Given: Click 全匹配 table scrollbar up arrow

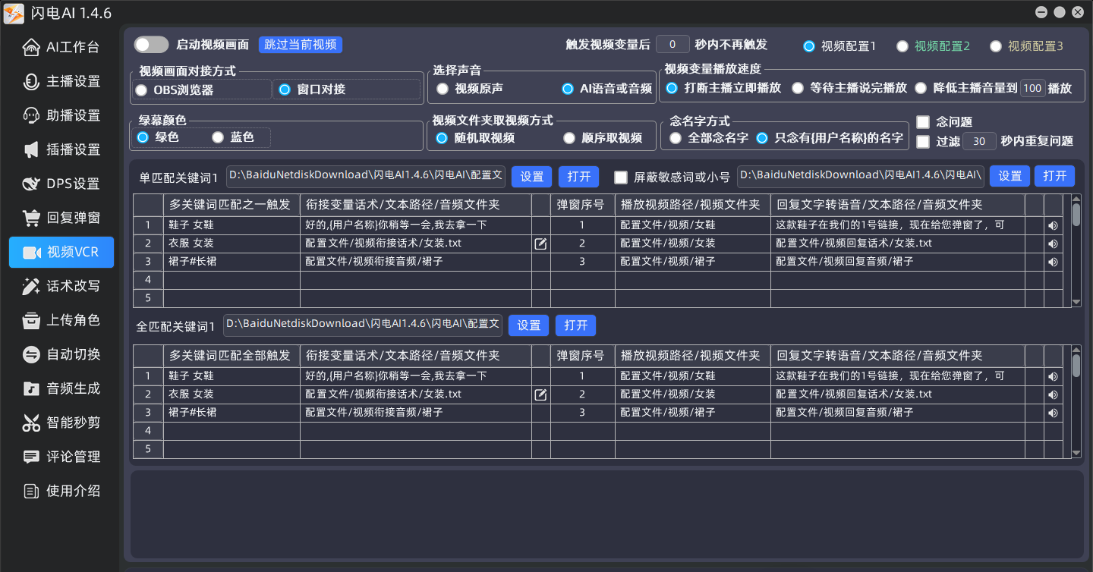Looking at the screenshot, I should click(x=1076, y=350).
